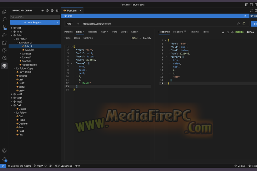The image size is (257, 171).
Task: Open response Headers tab
Action: click(179, 32)
